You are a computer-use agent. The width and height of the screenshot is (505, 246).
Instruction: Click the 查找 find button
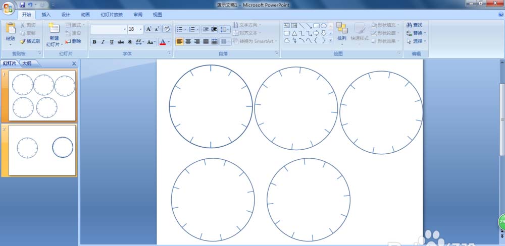coord(415,25)
